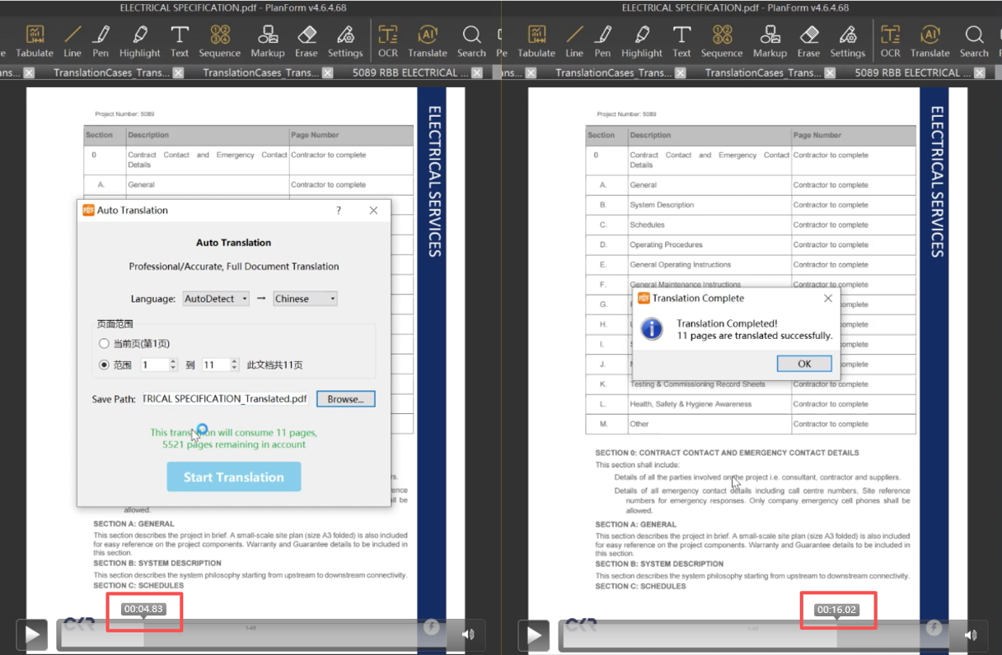Select the Erase tool in right toolbar
Image resolution: width=1002 pixels, height=655 pixels.
(x=808, y=41)
